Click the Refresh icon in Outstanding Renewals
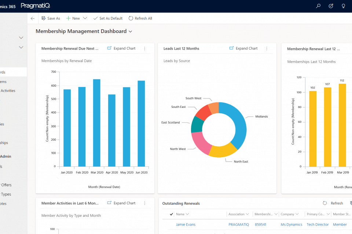The image size is (352, 234). (325, 203)
